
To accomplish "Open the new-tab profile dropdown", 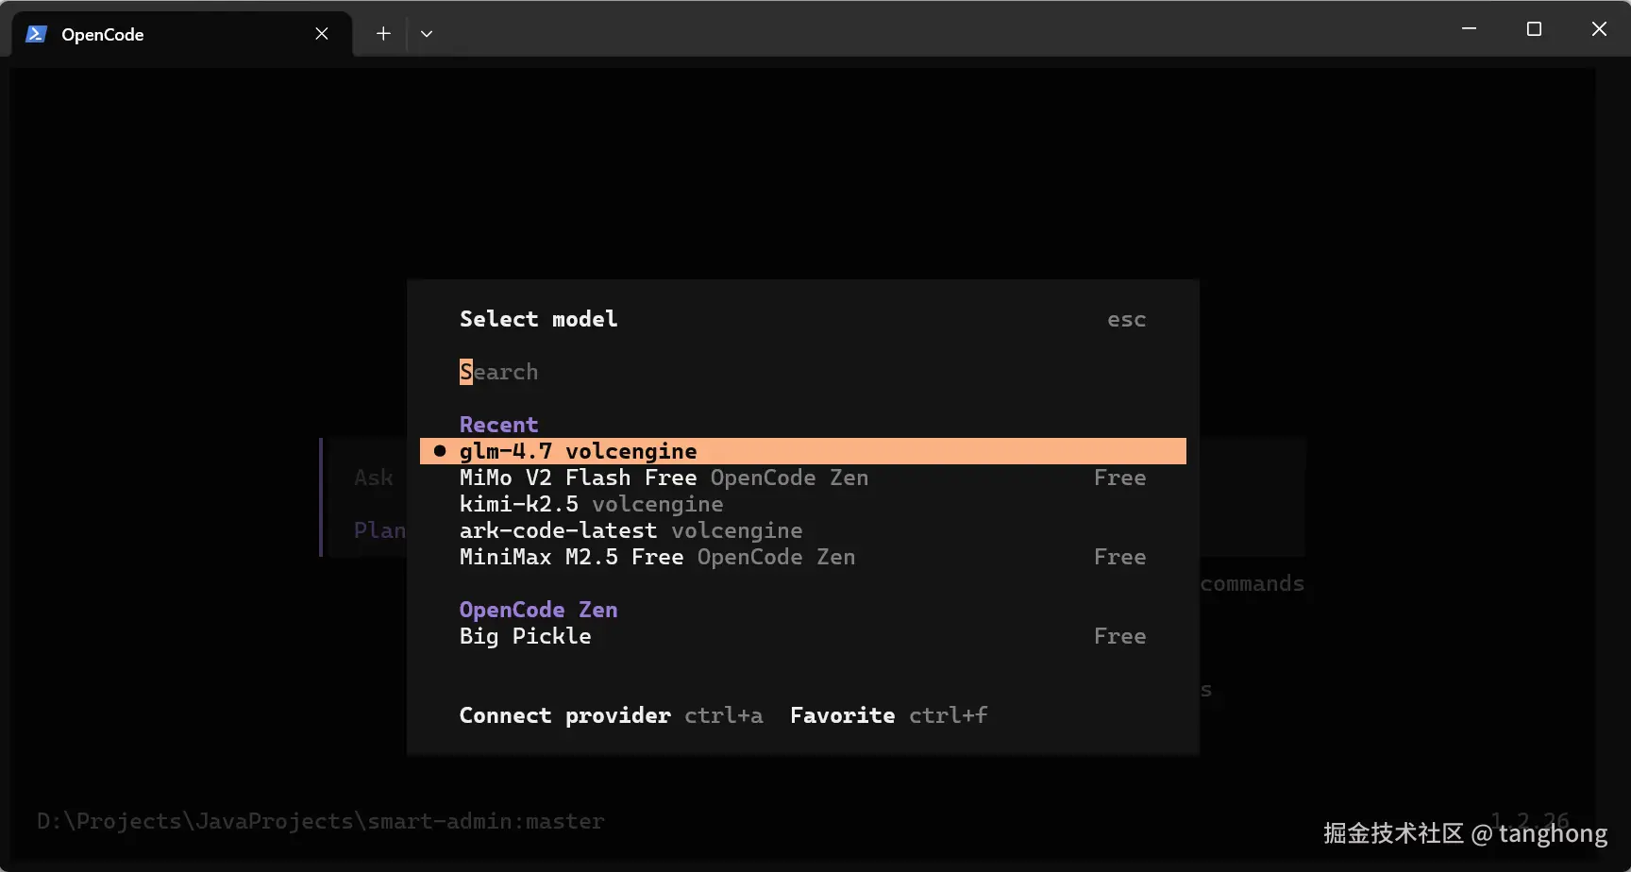I will tap(427, 34).
